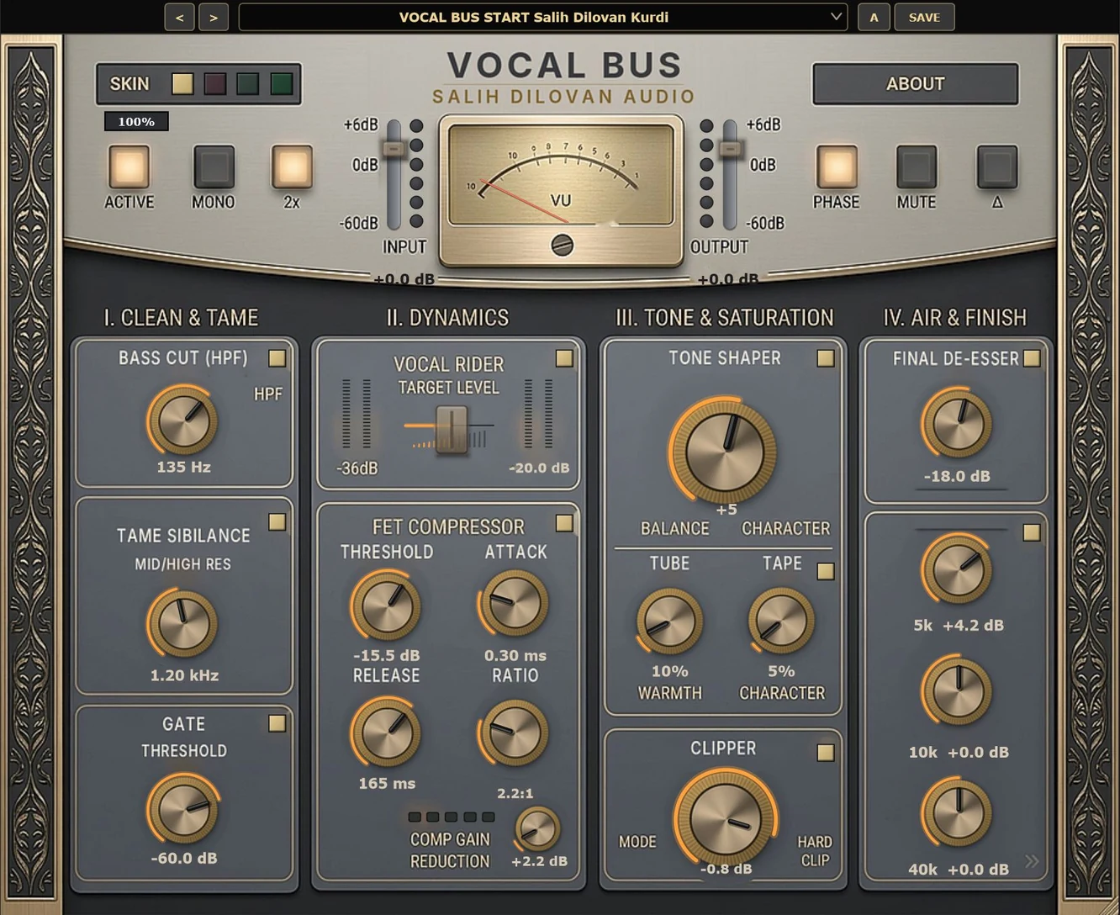Click the OUTPUT gain fader handle
Viewport: 1120px width, 915px height.
pos(730,149)
